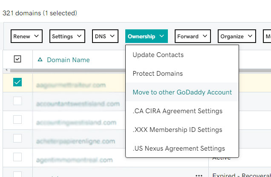Expand the Organize dropdown
This screenshot has height=177, width=271.
[236, 36]
